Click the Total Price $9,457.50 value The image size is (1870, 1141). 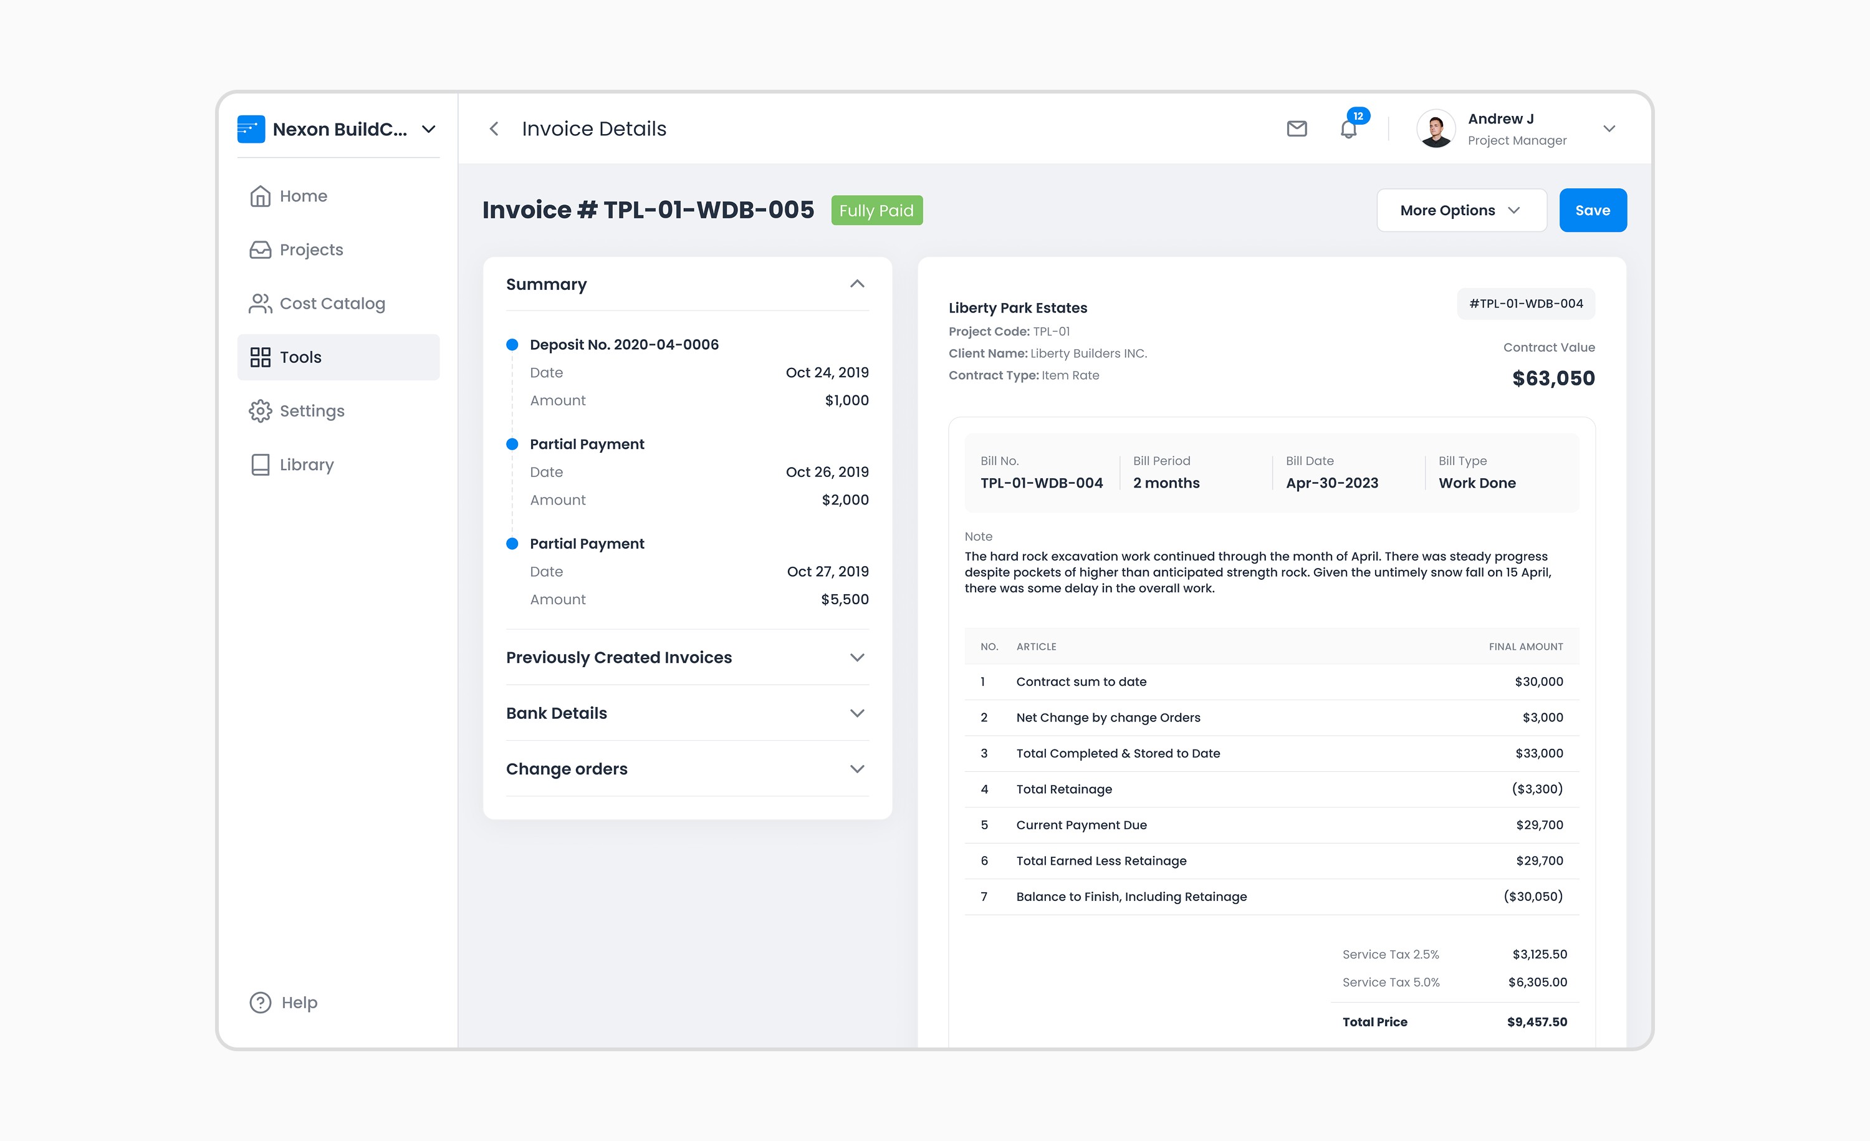(1537, 1022)
